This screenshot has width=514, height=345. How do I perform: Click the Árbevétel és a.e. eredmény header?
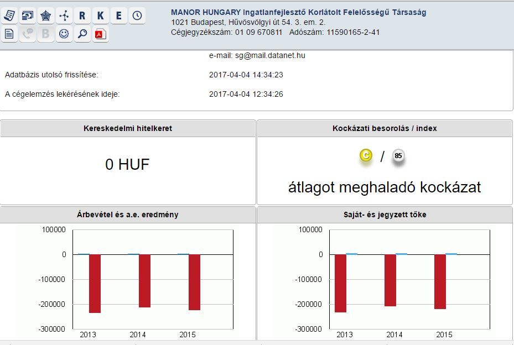(x=128, y=215)
